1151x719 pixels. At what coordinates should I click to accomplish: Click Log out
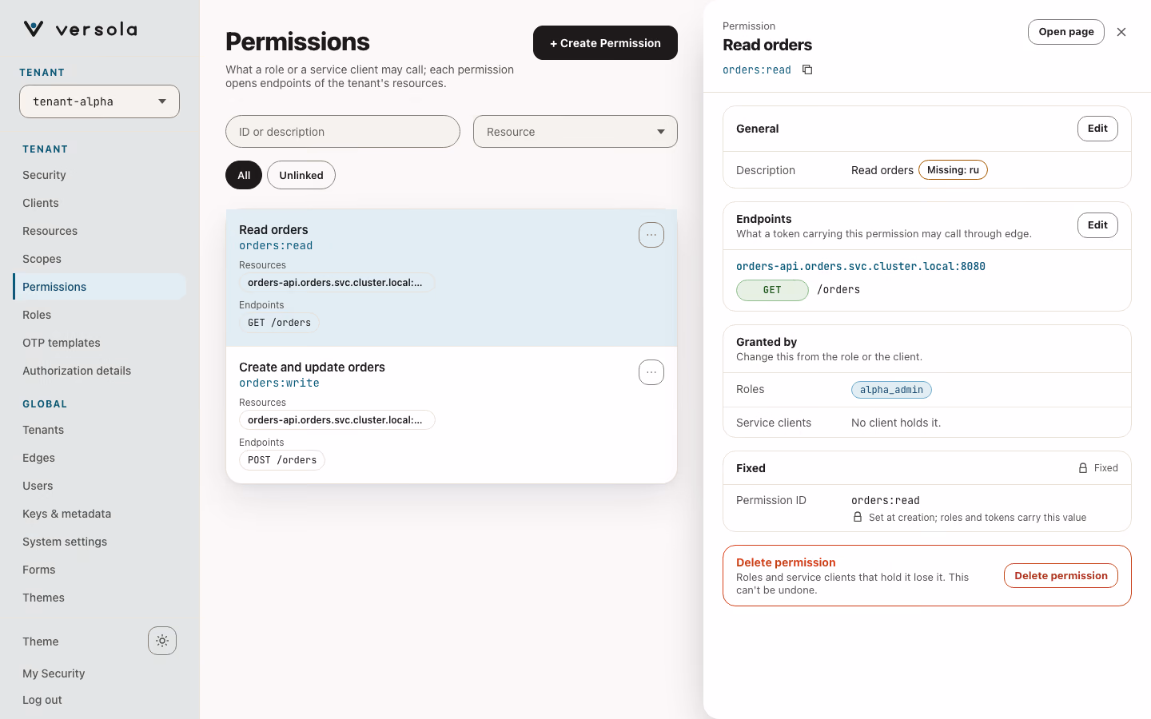42,700
